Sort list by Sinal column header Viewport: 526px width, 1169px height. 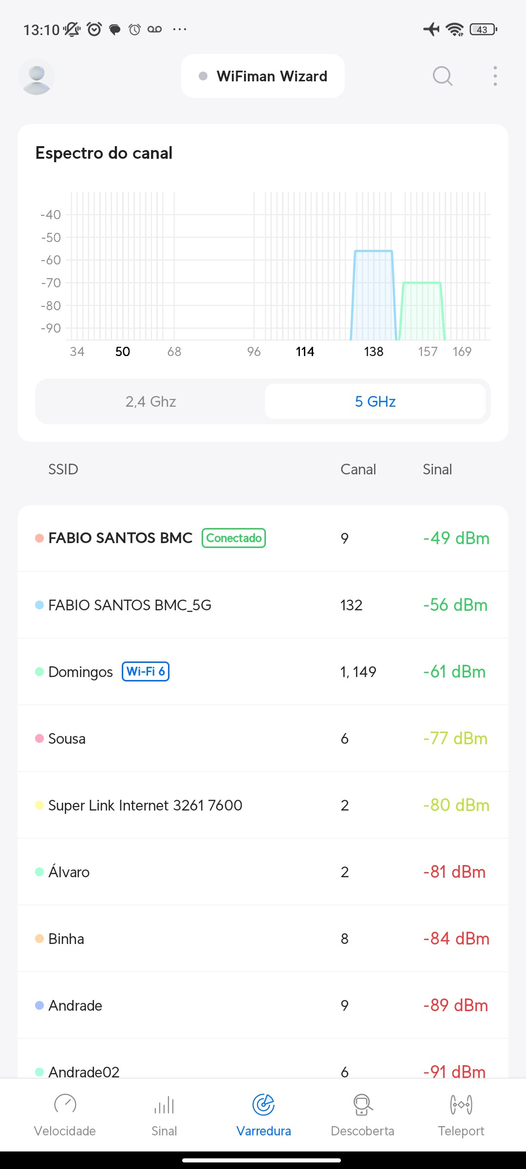[437, 470]
